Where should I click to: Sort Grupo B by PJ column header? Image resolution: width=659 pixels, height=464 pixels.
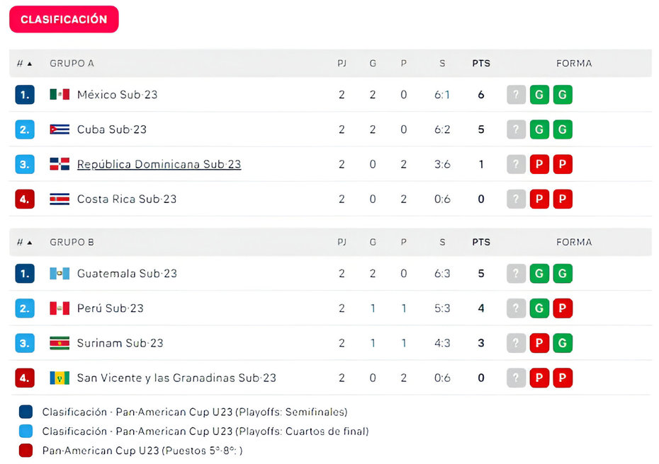pos(342,243)
